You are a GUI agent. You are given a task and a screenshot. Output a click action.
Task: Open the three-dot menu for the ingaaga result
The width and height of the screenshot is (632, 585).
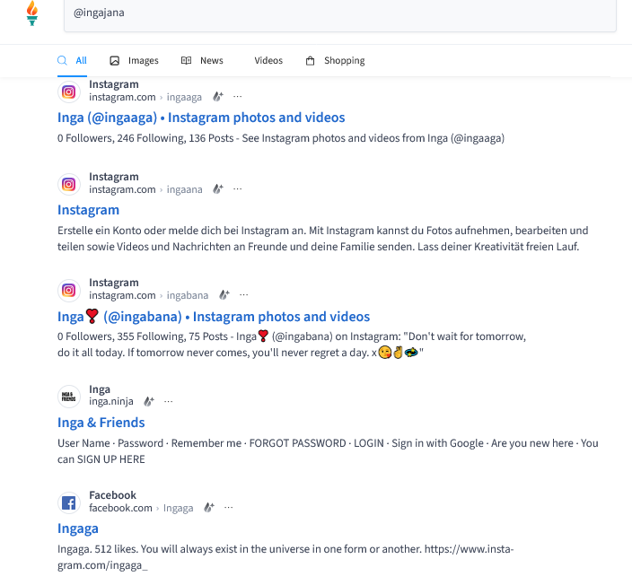238,97
